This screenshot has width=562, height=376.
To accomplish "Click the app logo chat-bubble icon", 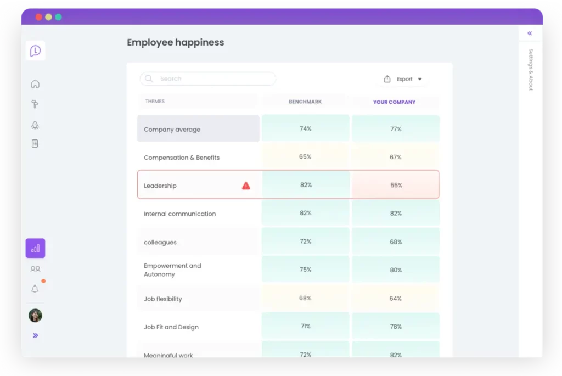I will click(x=35, y=50).
